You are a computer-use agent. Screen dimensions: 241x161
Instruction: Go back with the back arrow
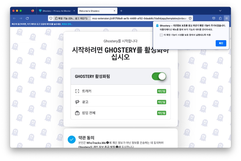click(14, 18)
